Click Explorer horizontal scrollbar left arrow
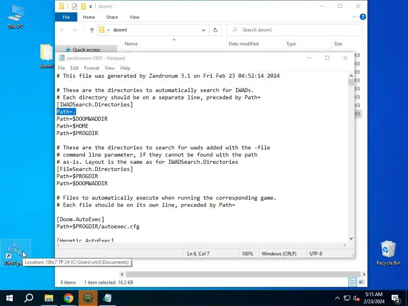The width and height of the screenshot is (408, 306). coord(122,274)
